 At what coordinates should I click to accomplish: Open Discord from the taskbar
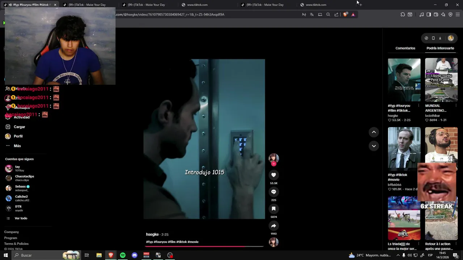click(135, 255)
